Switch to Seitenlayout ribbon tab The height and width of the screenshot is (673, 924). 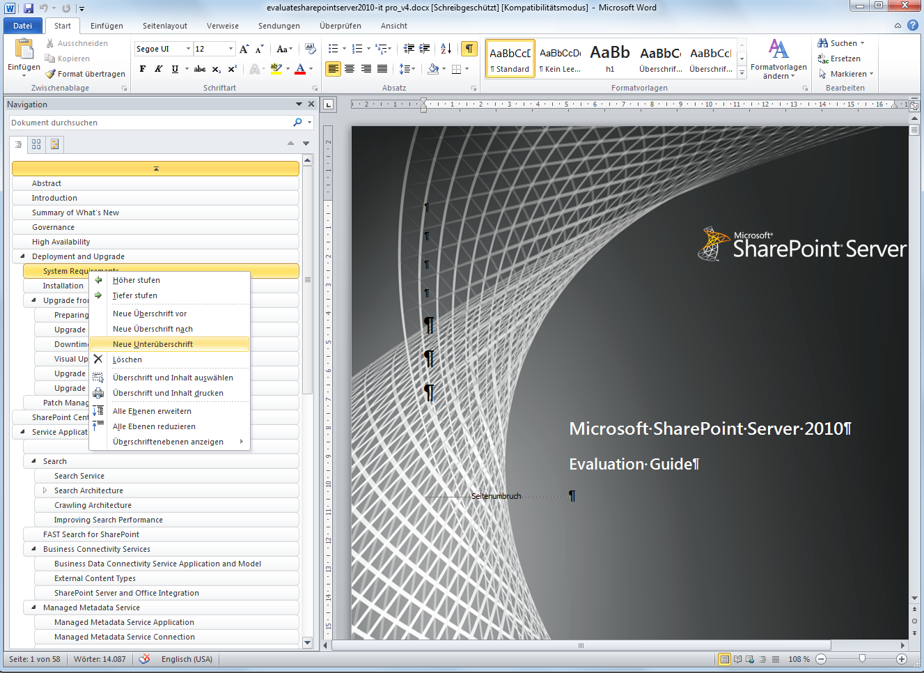(165, 26)
